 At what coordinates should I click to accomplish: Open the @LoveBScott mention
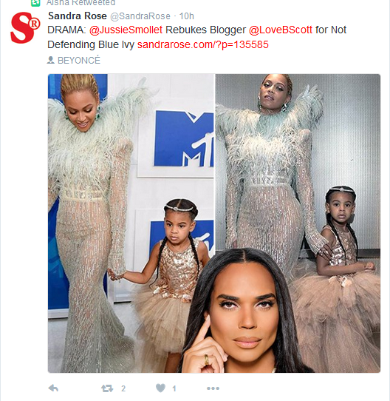[x=281, y=30]
